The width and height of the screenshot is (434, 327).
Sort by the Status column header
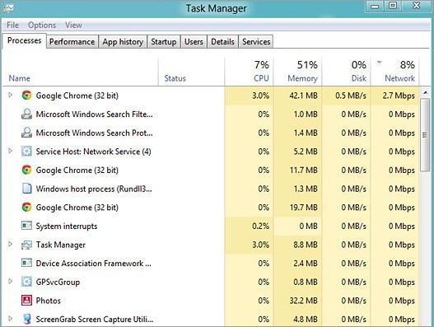coord(191,72)
